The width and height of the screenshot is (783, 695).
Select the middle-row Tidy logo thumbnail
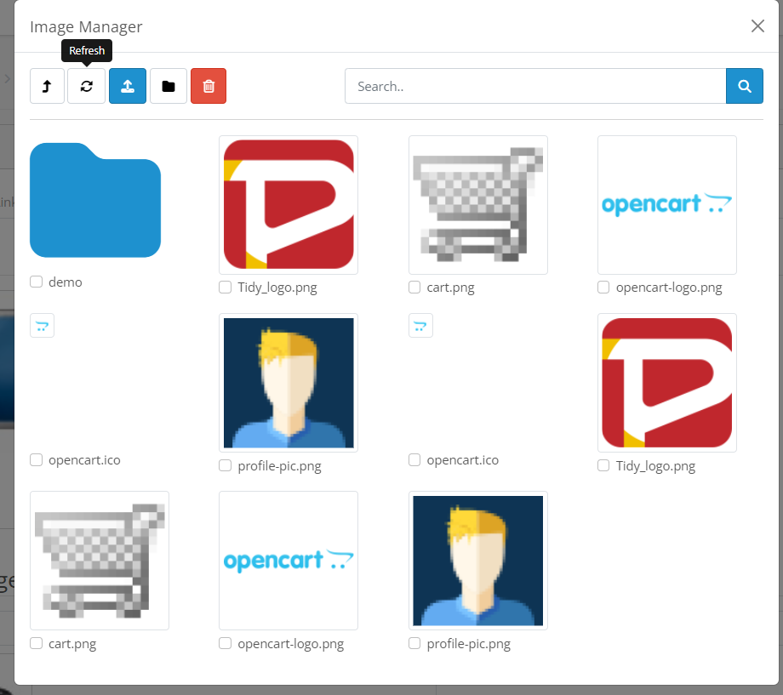(667, 383)
